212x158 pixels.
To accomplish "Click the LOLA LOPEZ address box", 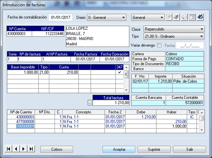I will [x=98, y=36].
